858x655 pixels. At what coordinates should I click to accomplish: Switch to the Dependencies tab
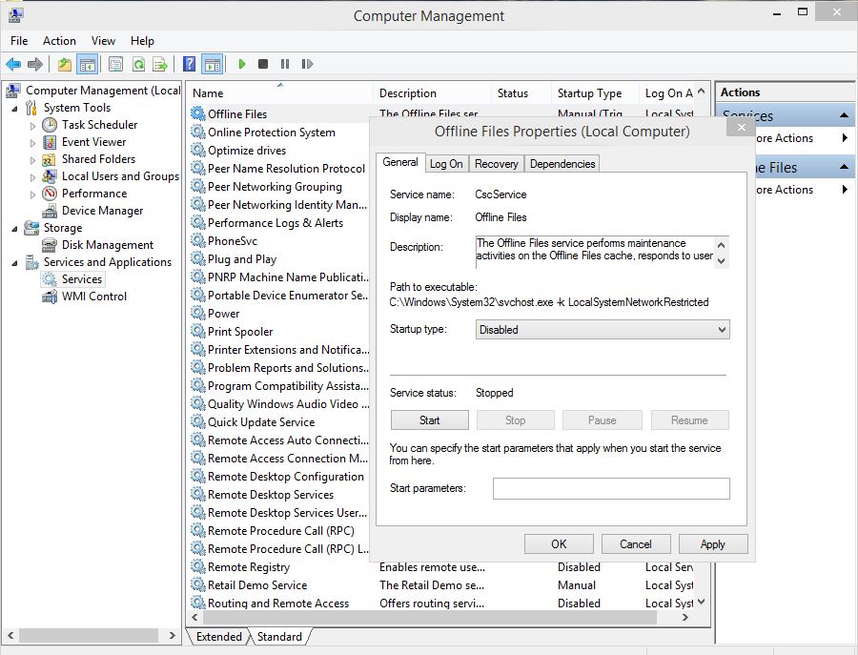562,164
